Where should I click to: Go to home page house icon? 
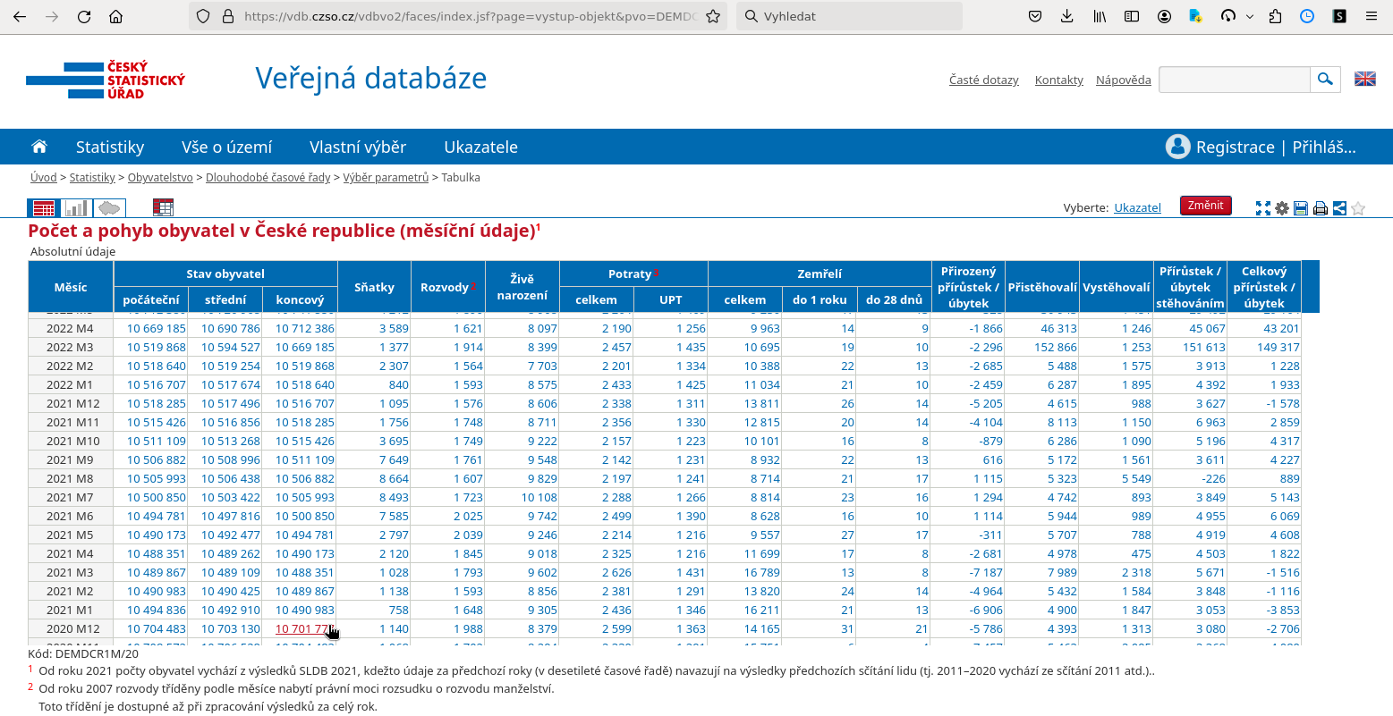[39, 147]
